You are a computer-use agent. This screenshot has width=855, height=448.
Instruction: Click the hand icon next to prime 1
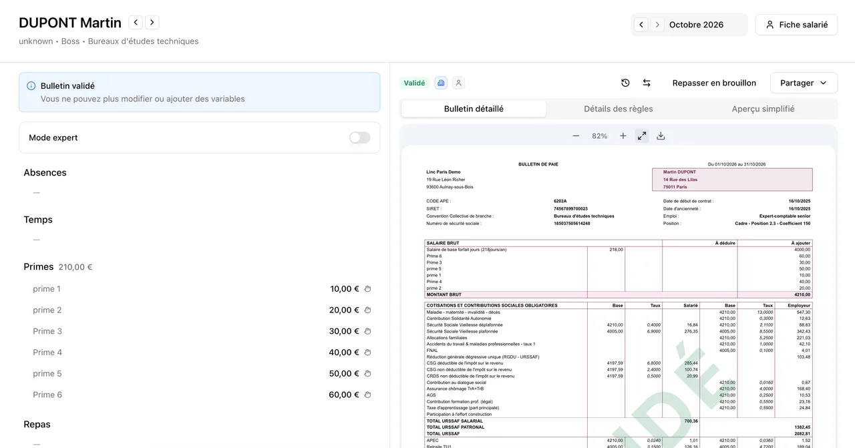point(367,289)
